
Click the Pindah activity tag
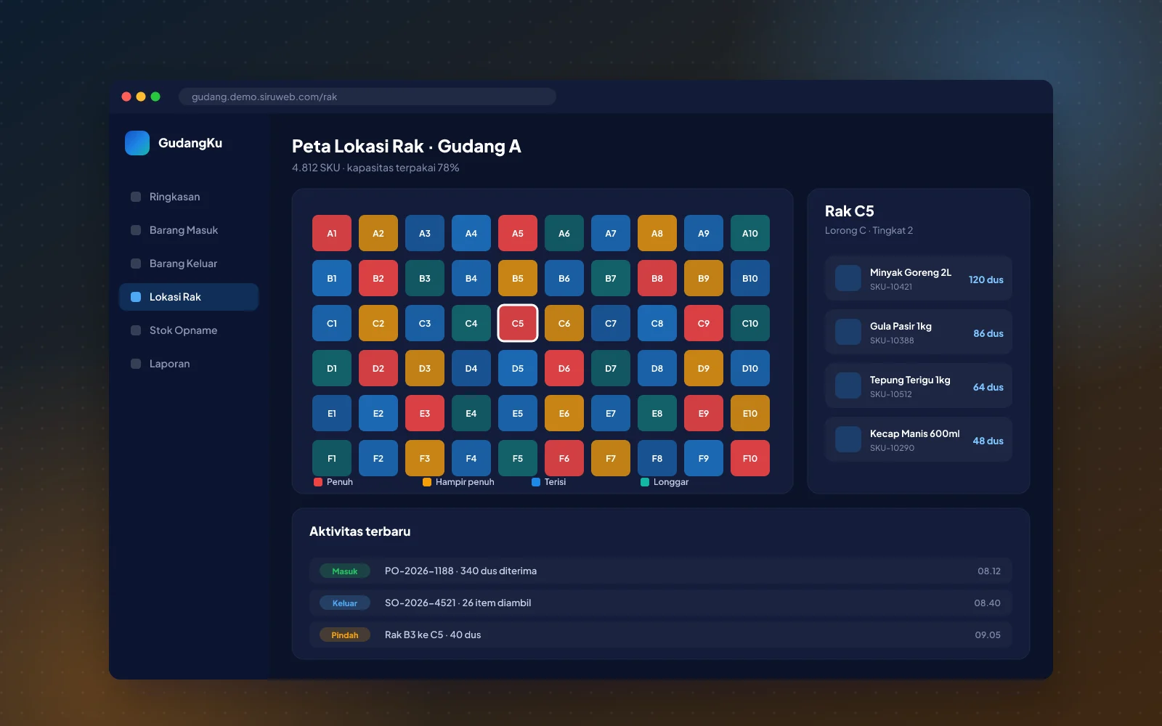(345, 635)
